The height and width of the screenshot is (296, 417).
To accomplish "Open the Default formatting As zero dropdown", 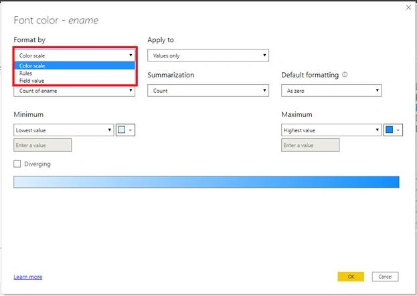I will point(331,90).
